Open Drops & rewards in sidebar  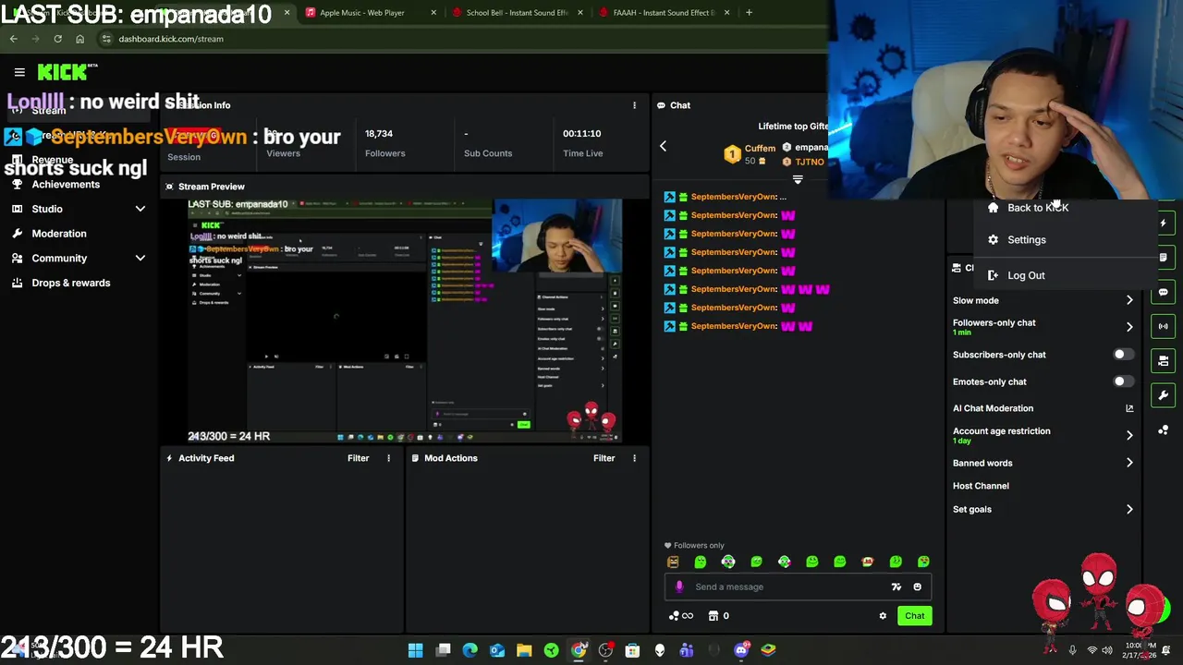pos(71,283)
